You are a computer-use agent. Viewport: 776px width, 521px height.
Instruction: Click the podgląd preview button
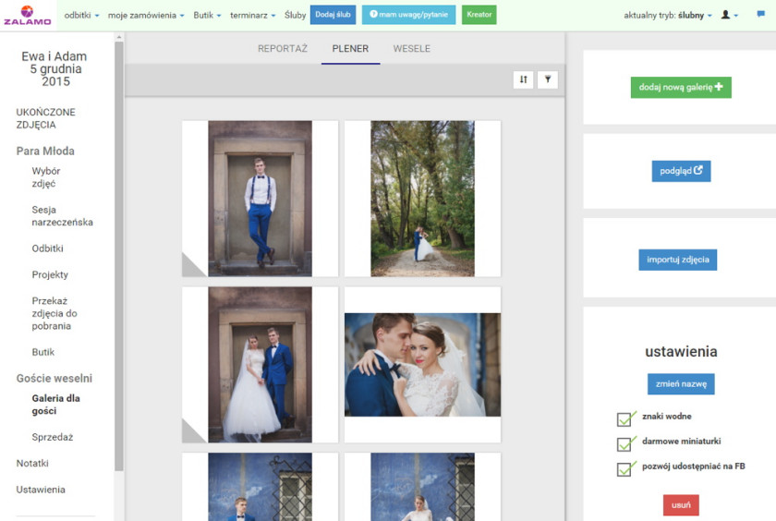681,171
